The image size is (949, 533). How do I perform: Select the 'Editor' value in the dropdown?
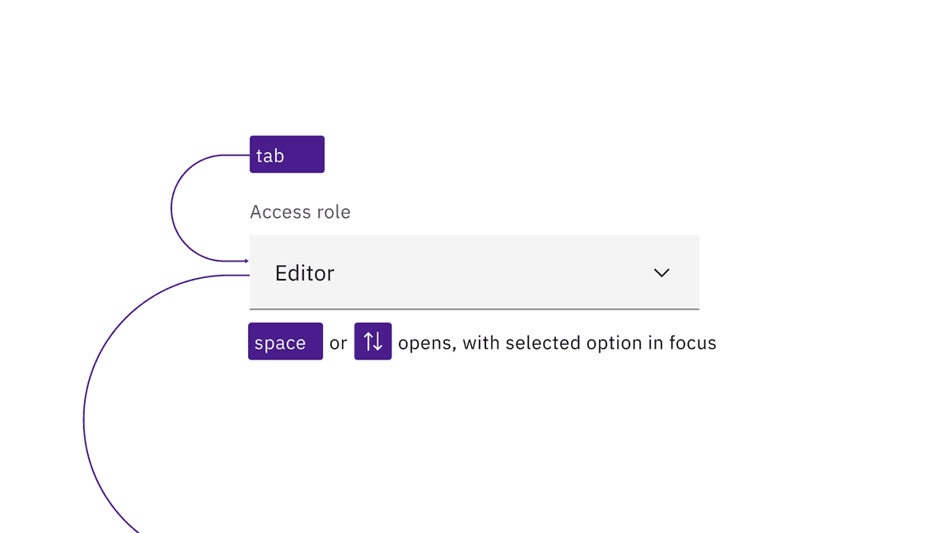(x=304, y=273)
